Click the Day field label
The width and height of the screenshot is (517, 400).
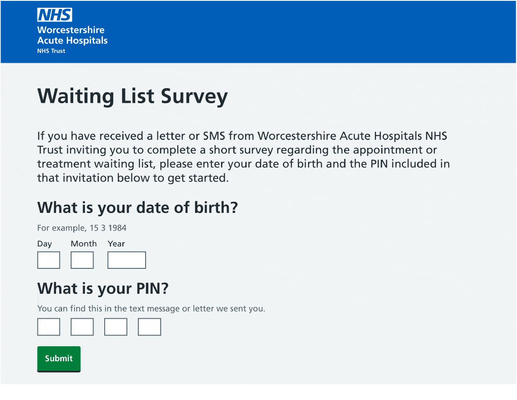(x=44, y=244)
